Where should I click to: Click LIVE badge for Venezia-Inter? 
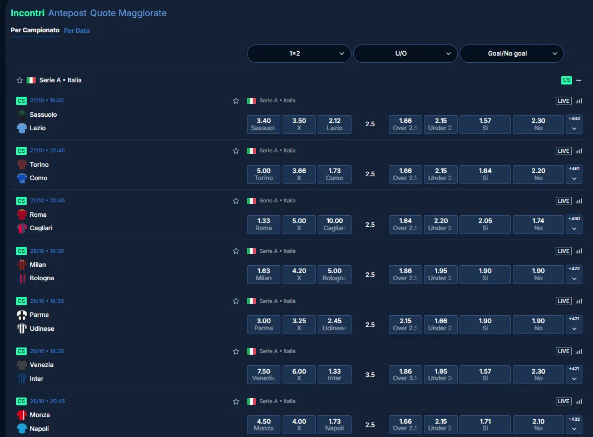coord(564,351)
